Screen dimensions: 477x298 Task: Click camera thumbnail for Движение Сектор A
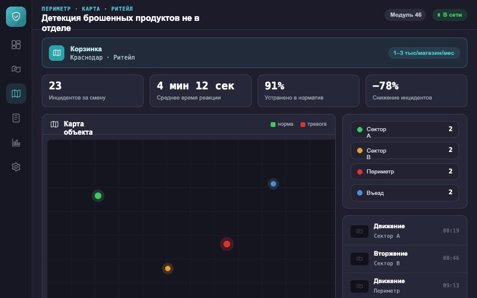[x=360, y=231]
